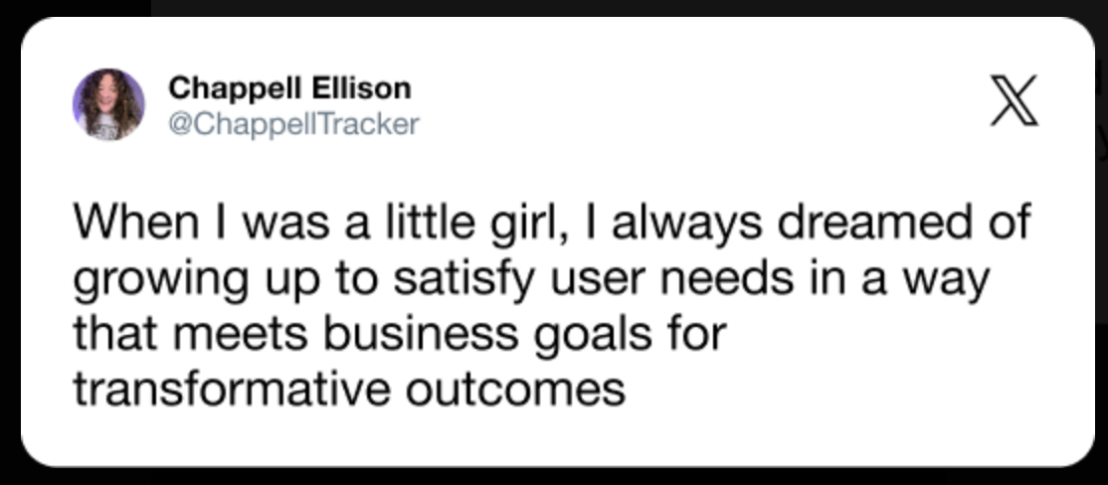
Task: Open the @ChappellTracker handle link
Action: tap(294, 124)
